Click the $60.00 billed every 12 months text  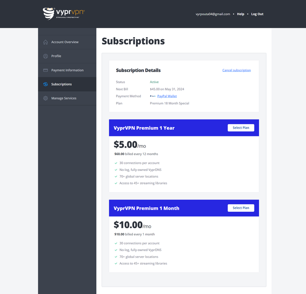(136, 154)
